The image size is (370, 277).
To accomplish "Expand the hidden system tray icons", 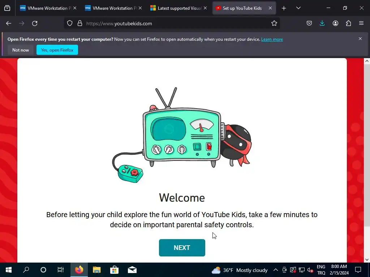I will (275, 270).
